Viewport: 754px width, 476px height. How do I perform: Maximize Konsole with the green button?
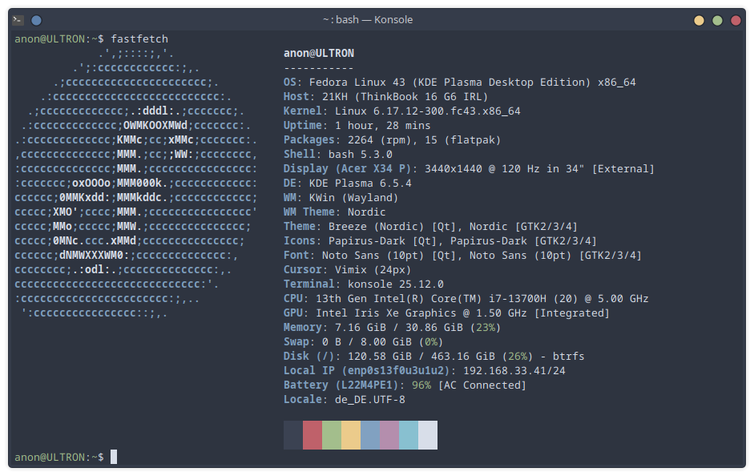(x=717, y=20)
